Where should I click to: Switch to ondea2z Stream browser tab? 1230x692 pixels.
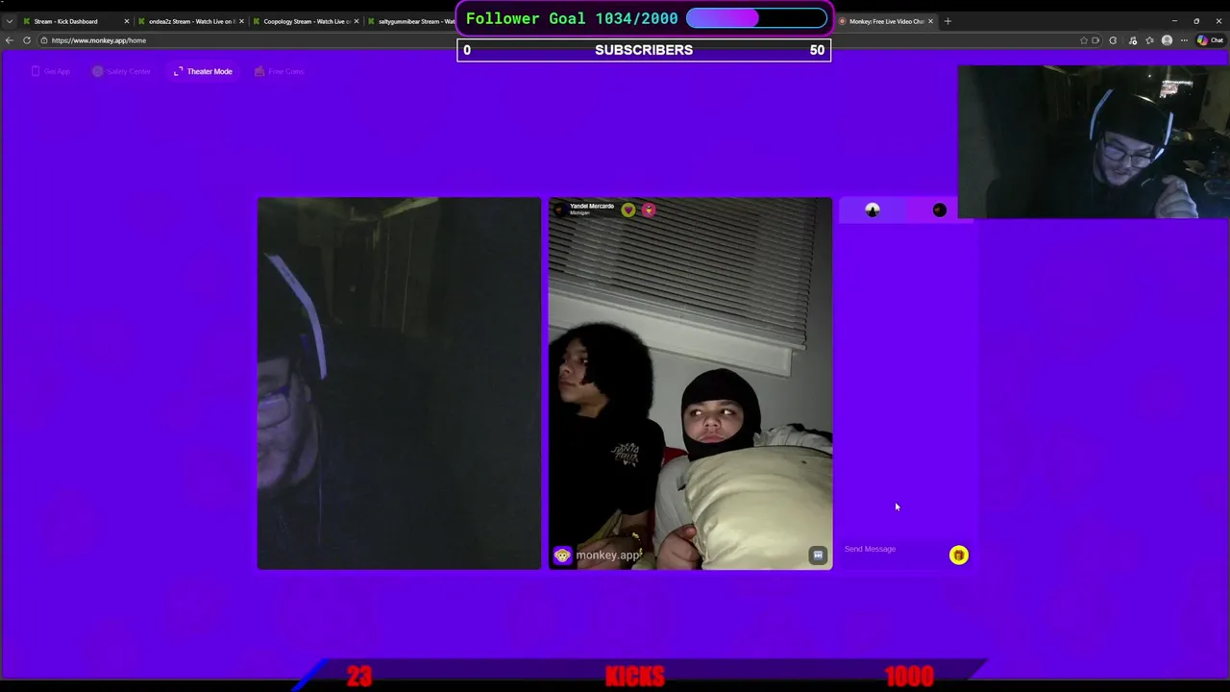[191, 21]
